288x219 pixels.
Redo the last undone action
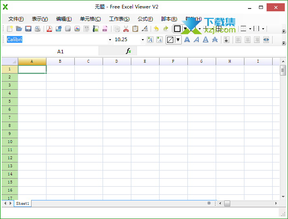click(x=166, y=29)
